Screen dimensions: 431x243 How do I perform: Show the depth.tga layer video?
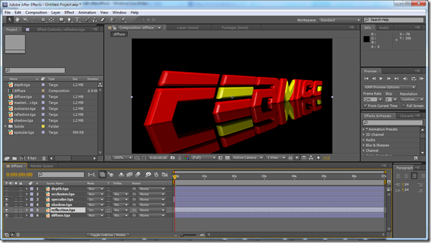click(x=7, y=189)
